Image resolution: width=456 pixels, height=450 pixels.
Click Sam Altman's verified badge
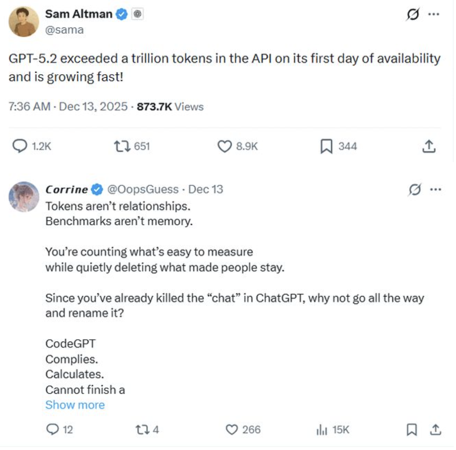120,14
